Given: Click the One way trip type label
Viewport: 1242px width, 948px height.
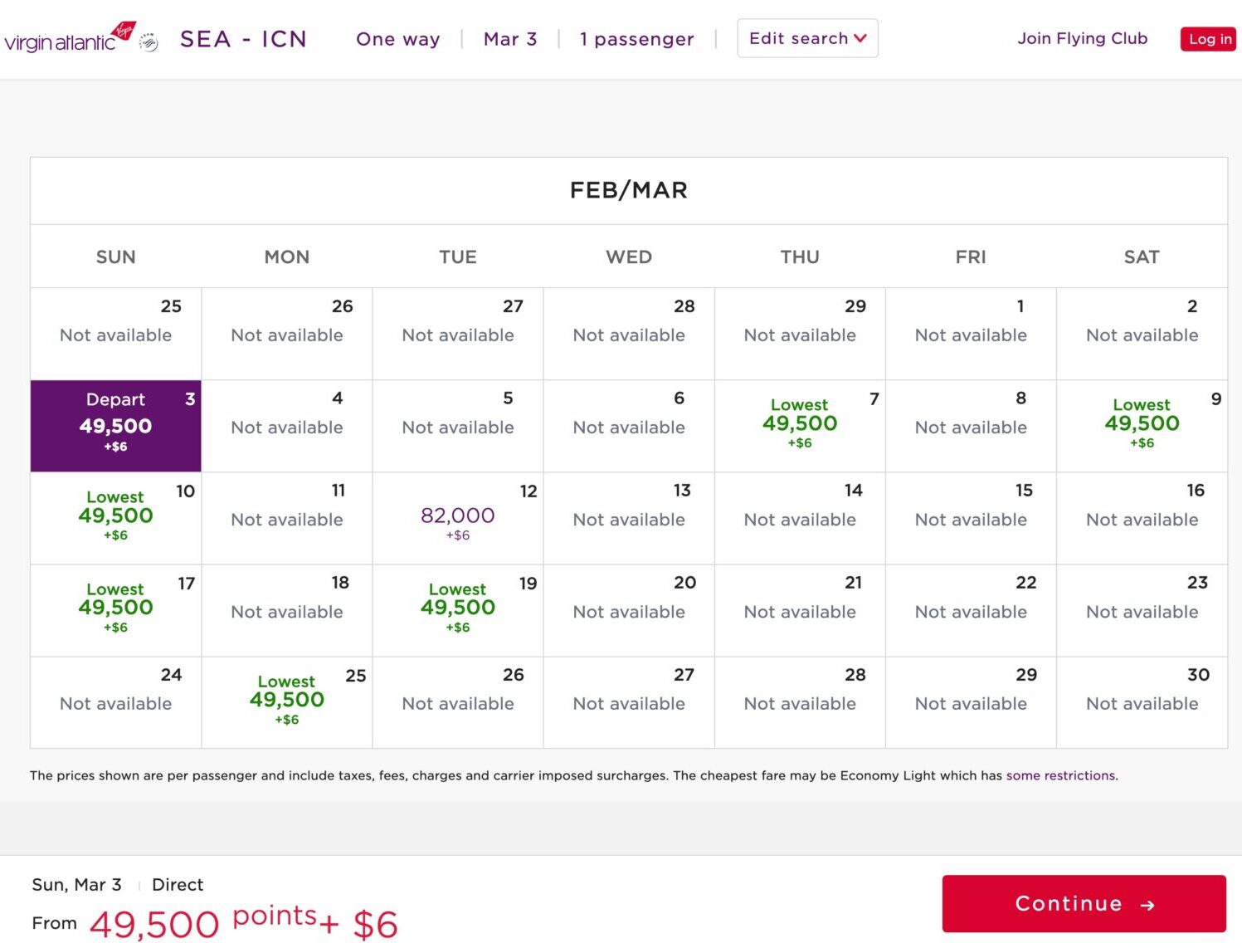Looking at the screenshot, I should 397,39.
